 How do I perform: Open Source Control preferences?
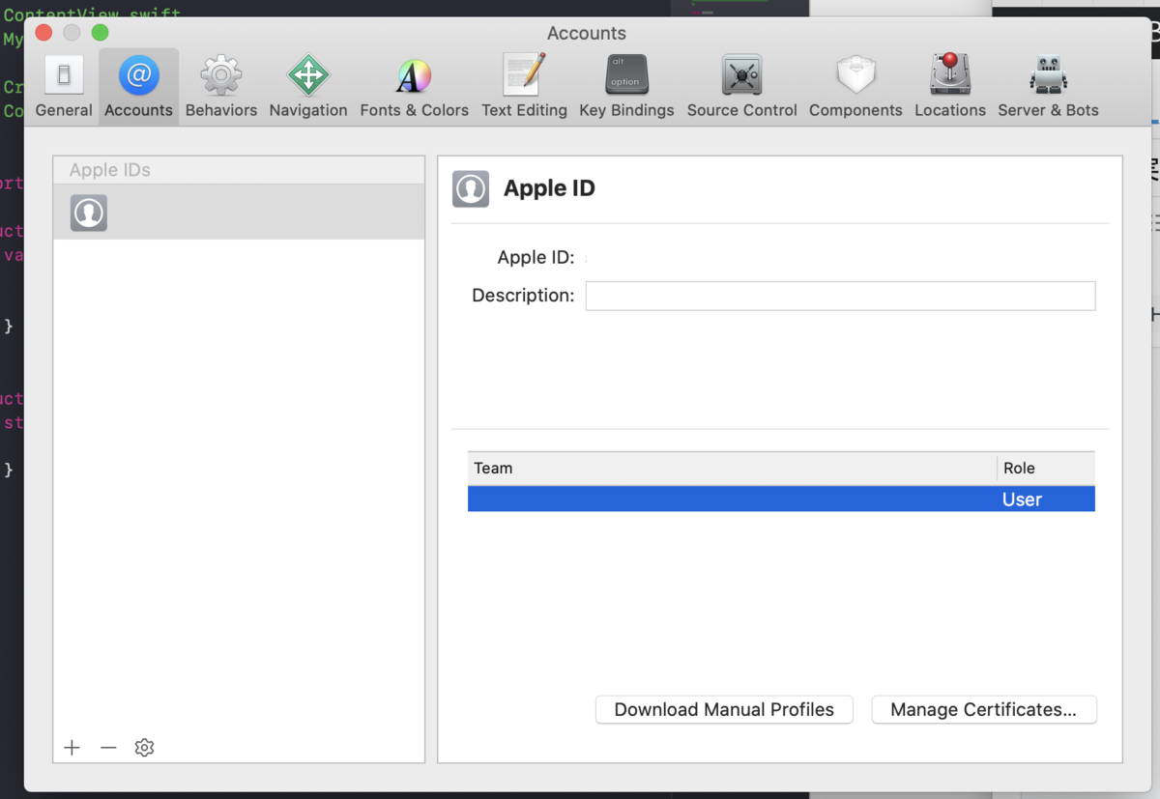coord(741,87)
